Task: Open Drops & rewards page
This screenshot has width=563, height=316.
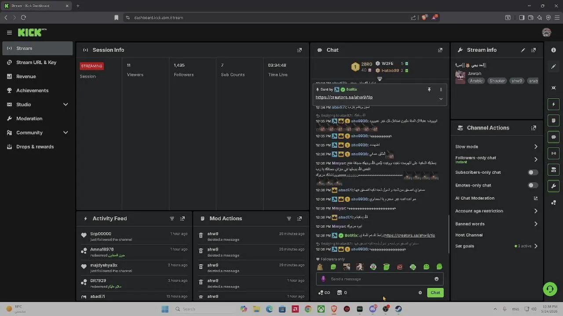Action: [37, 147]
